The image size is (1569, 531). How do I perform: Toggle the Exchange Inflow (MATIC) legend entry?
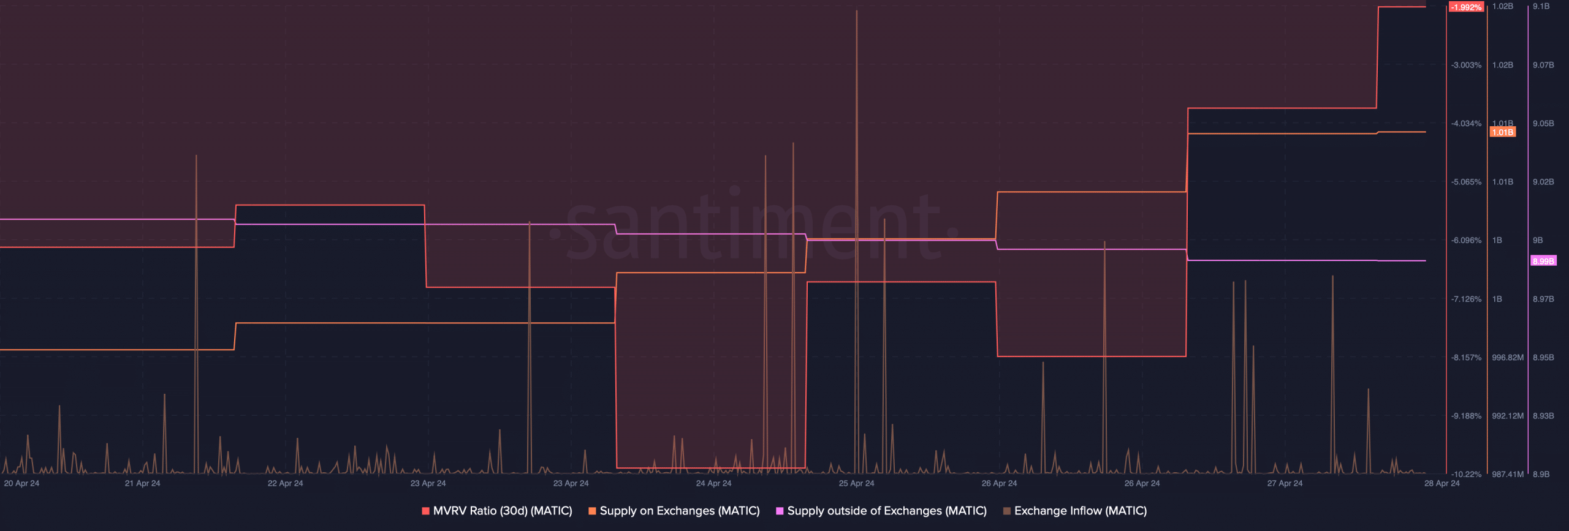(1075, 511)
